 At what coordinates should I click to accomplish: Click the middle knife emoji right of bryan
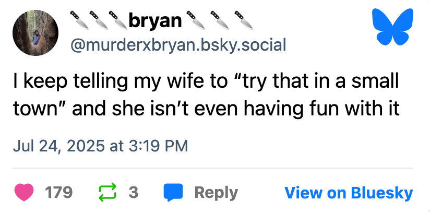click(220, 20)
